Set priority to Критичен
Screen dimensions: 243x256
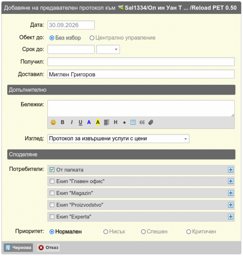(189, 232)
